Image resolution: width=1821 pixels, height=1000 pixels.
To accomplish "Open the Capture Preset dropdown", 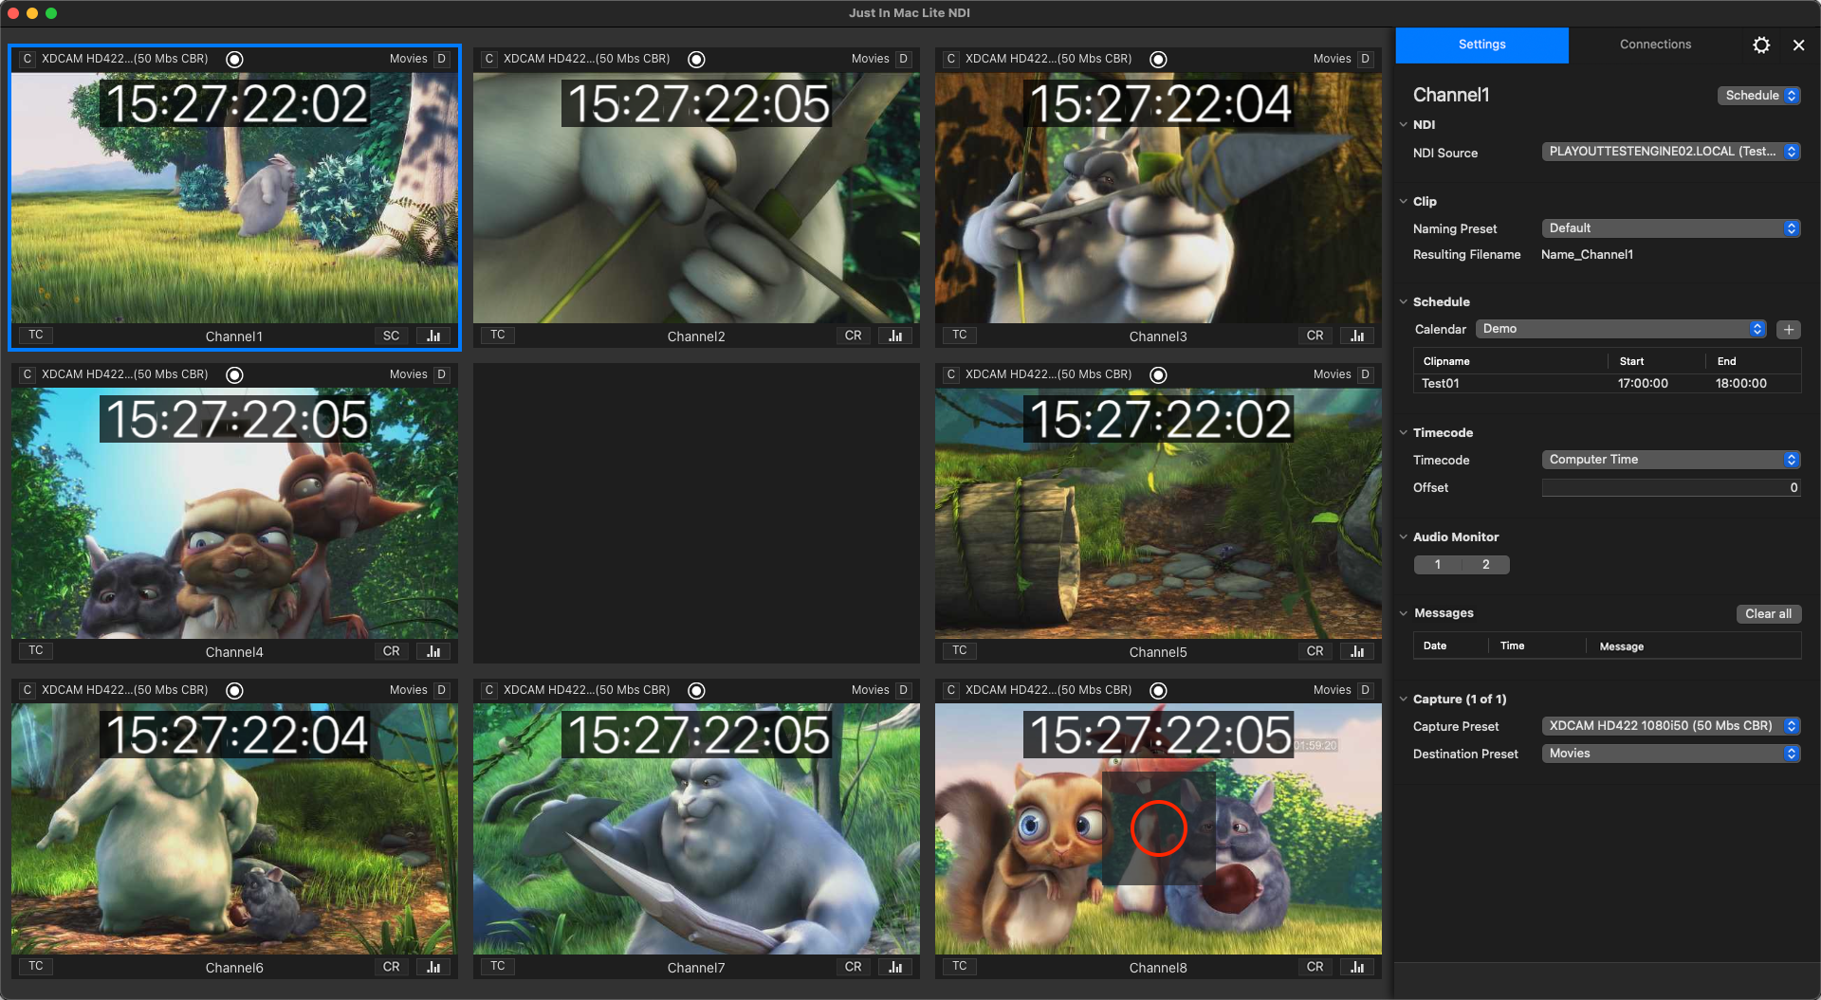I will [1671, 726].
